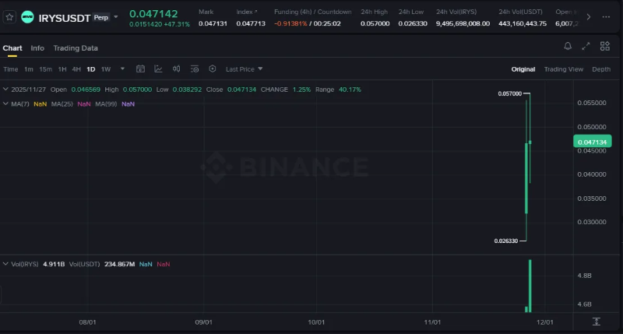623x334 pixels.
Task: Click the Vol(USDT) 234.867M value
Action: click(119, 264)
